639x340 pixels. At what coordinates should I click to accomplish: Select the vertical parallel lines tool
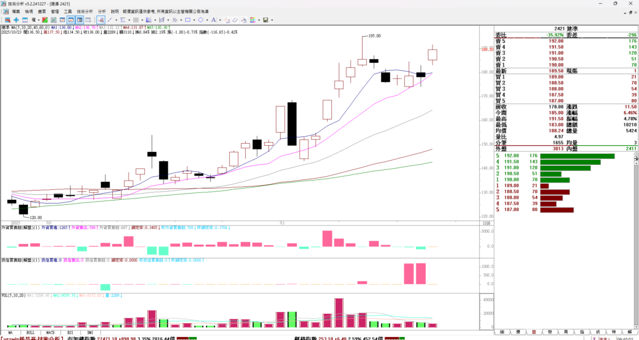(x=135, y=20)
